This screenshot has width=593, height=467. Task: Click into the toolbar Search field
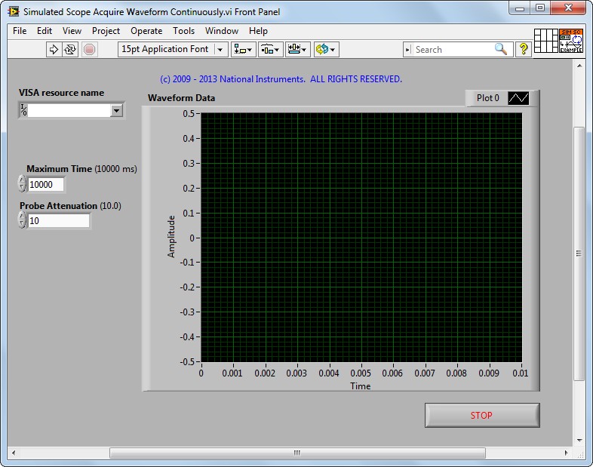[x=453, y=50]
